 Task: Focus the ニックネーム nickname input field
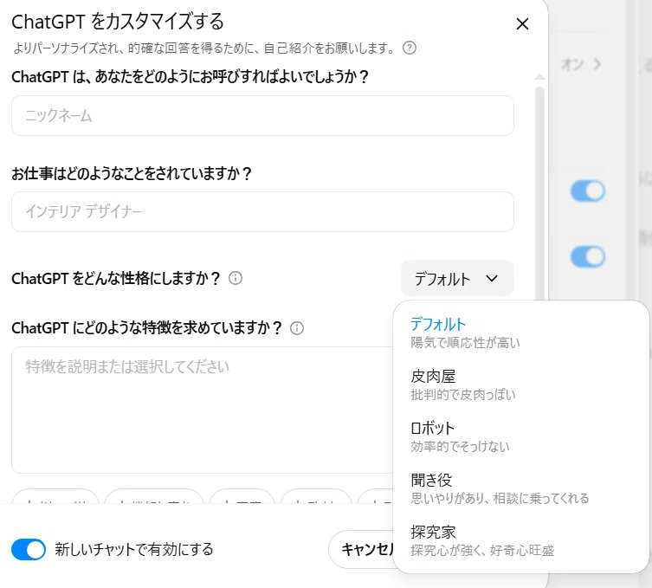263,115
